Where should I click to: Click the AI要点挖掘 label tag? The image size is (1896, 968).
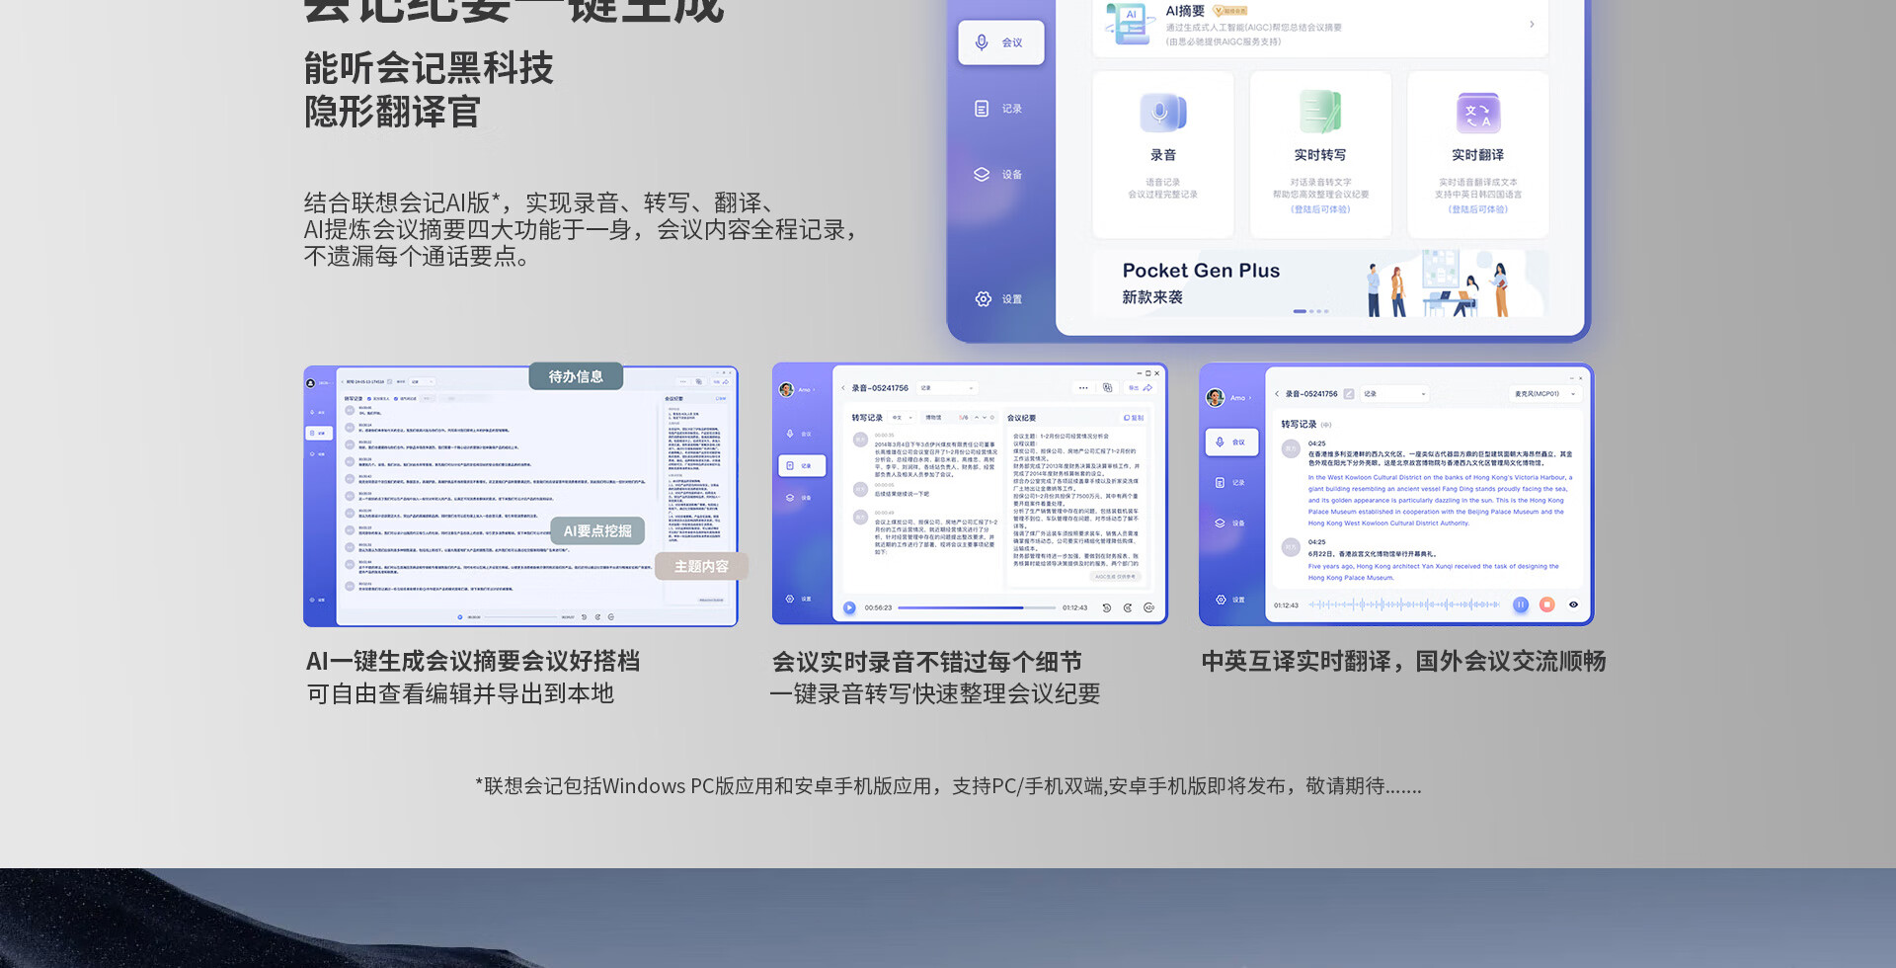[x=597, y=530]
